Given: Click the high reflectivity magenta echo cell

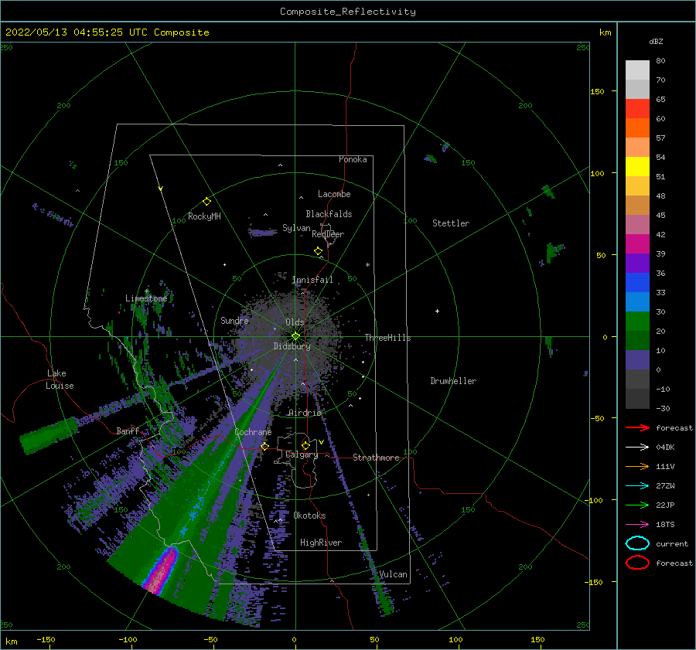Looking at the screenshot, I should tap(161, 570).
